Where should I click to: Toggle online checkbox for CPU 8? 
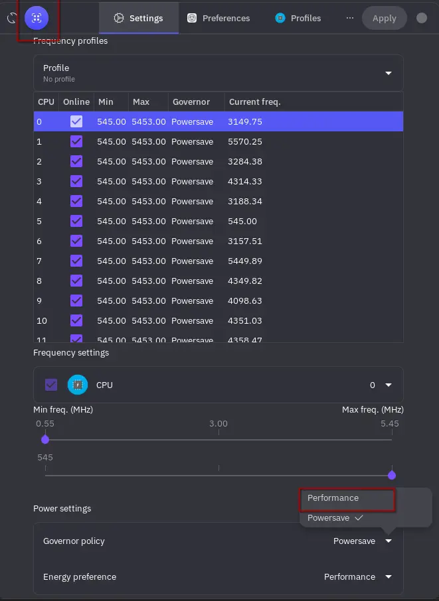pos(76,281)
